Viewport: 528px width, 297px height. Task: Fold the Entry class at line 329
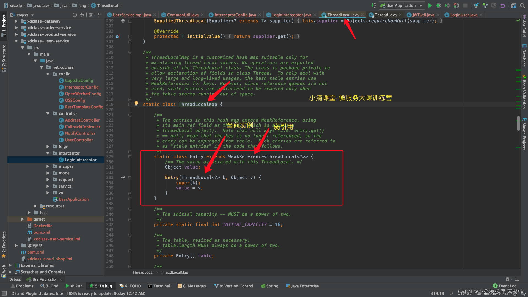130,156
